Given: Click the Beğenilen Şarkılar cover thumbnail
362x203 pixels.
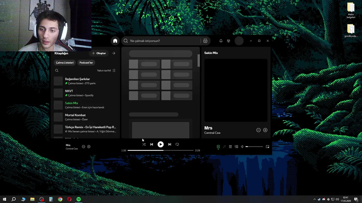Looking at the screenshot, I should click(58, 81).
